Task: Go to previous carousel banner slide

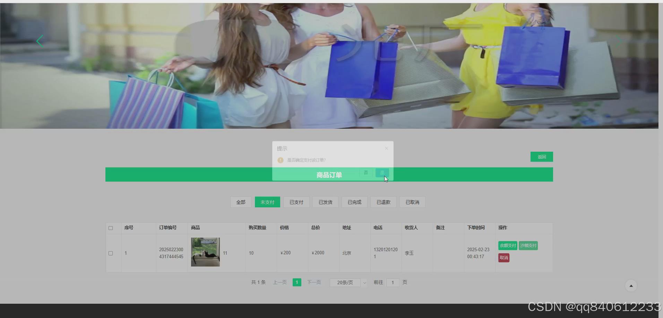Action: click(x=40, y=41)
